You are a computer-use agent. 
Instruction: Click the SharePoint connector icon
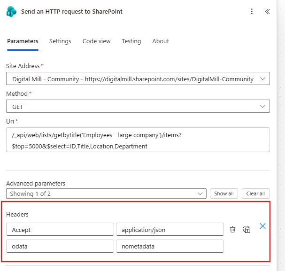click(x=11, y=12)
